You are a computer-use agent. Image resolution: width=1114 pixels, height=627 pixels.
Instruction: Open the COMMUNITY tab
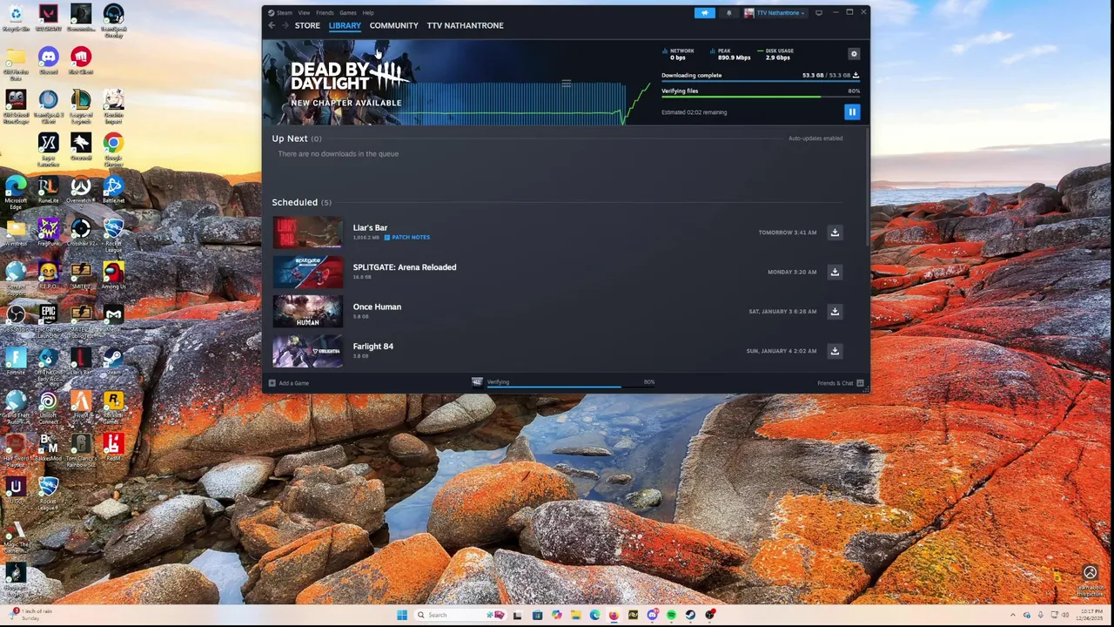coord(393,25)
